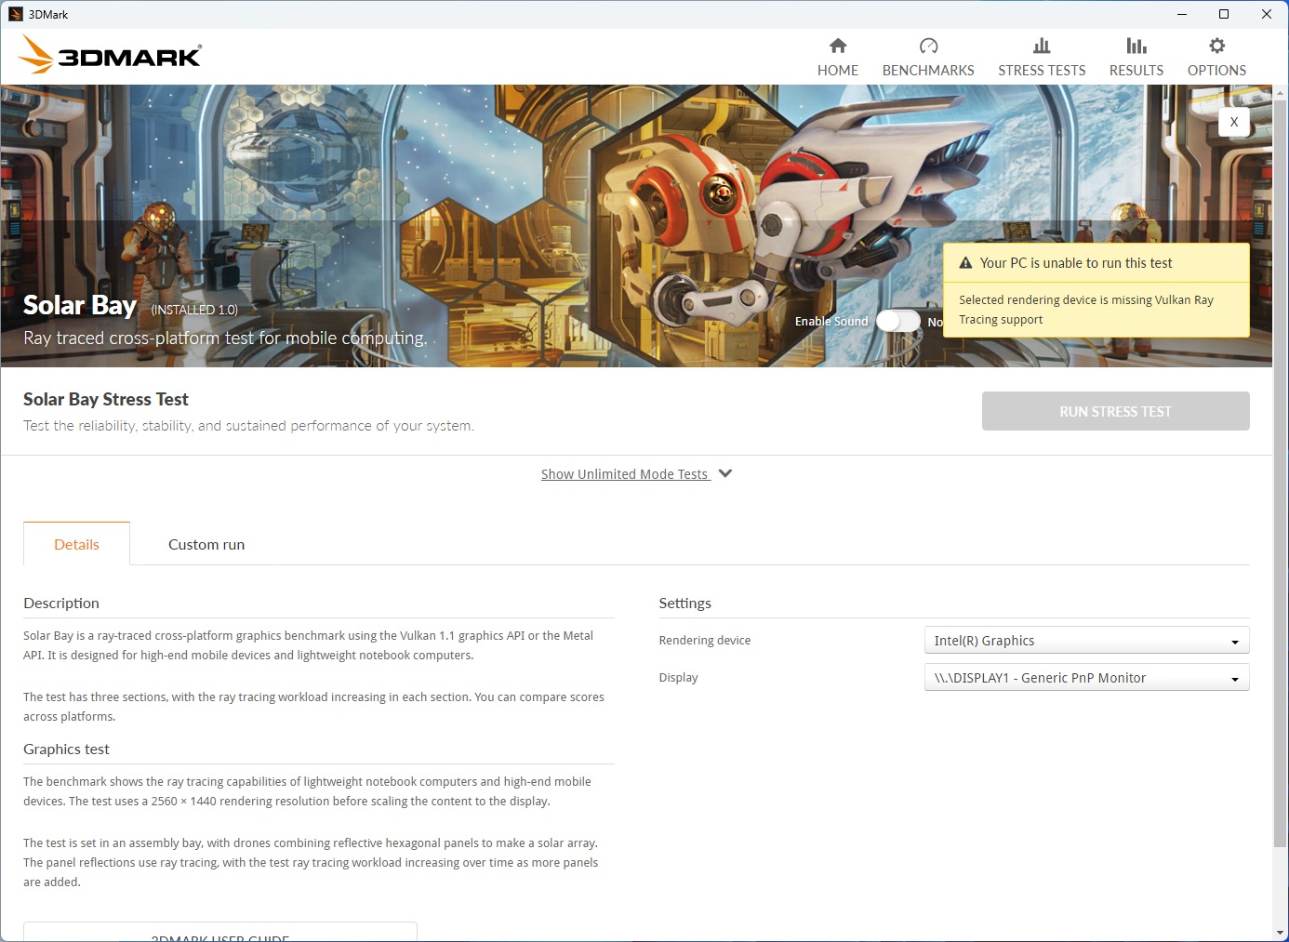Maximize the 3DMark window
This screenshot has width=1289, height=942.
coord(1224,14)
